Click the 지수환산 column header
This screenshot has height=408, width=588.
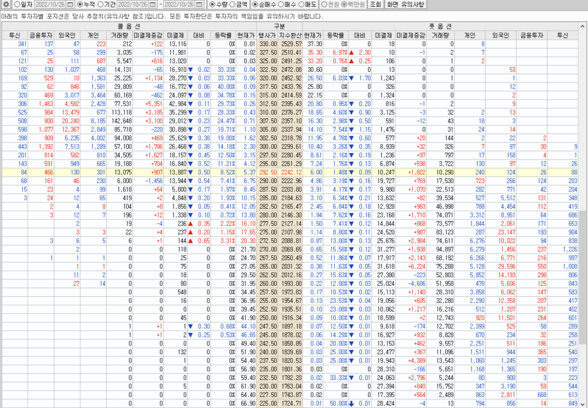tap(291, 35)
